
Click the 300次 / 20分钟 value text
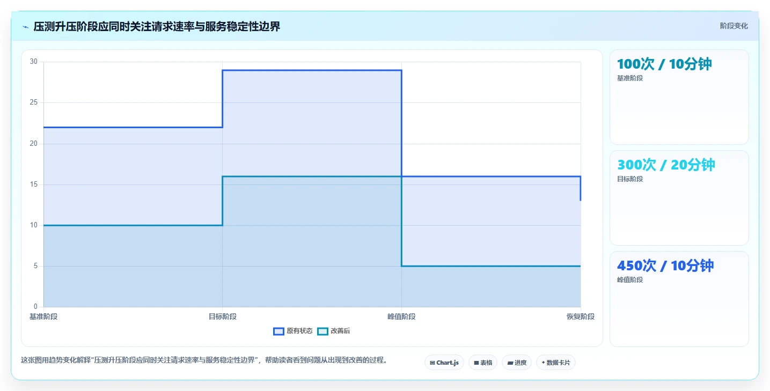666,165
